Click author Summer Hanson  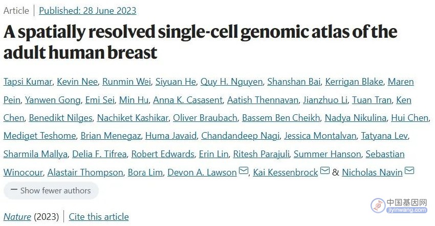(328, 154)
